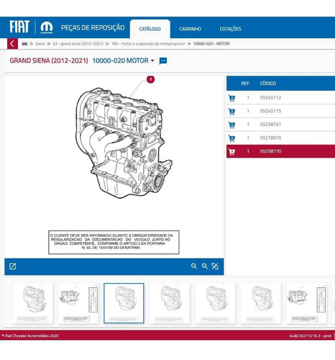Image resolution: width=335 pixels, height=360 pixels.
Task: Click reference marker 1 on diagram
Action: [x=150, y=79]
